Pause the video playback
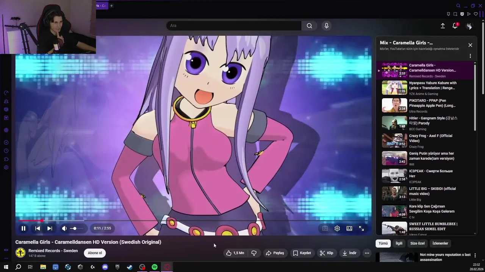The width and height of the screenshot is (485, 272). 23,228
